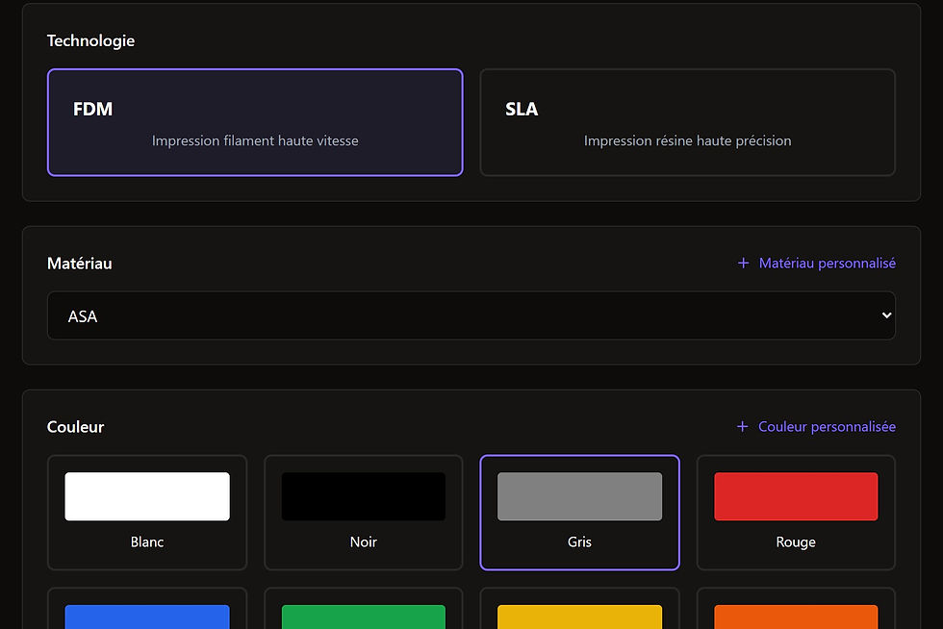This screenshot has height=629, width=943.
Task: Choose the SLA resin printing option
Action: [x=687, y=122]
